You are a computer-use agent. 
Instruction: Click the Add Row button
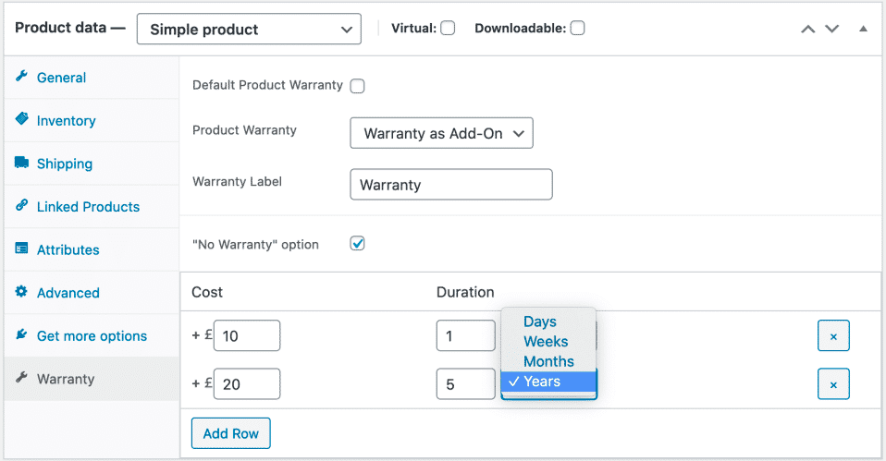pyautogui.click(x=231, y=433)
